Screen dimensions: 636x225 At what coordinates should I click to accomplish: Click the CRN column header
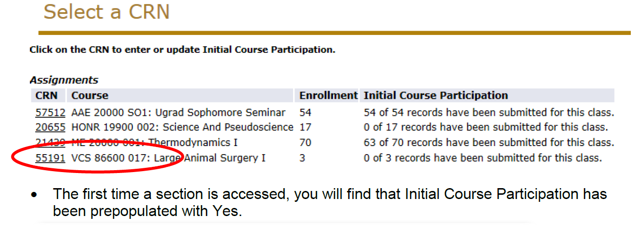click(x=46, y=95)
